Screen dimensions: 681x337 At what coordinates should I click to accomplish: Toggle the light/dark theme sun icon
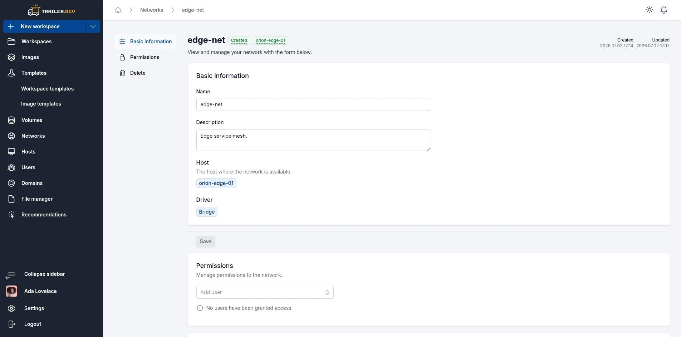point(650,10)
